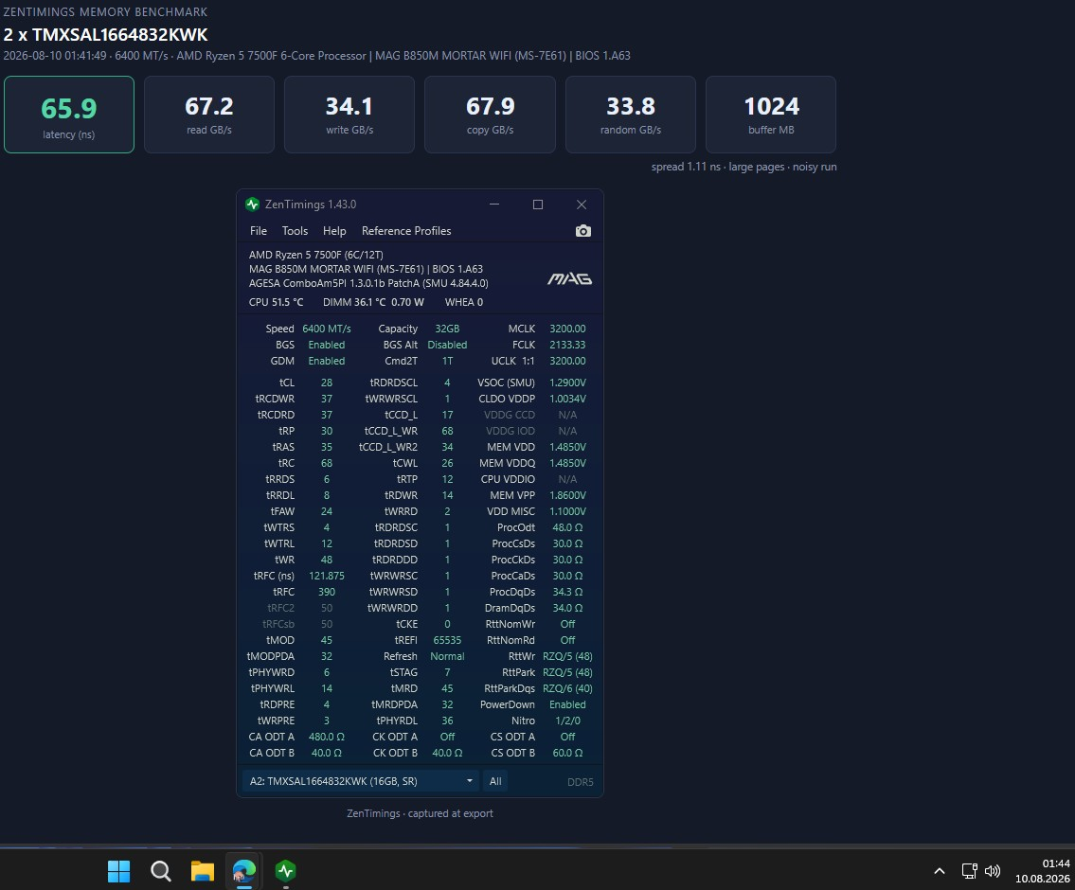Click the DramDqDs value 34.0 Ω
The image size is (1075, 890).
click(567, 608)
